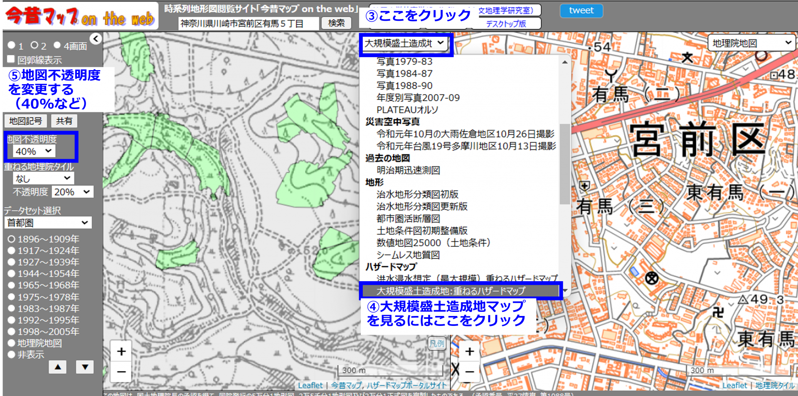Image resolution: width=798 pixels, height=396 pixels.
Task: Choose 年度別写真2007-09 from list
Action: tap(418, 97)
